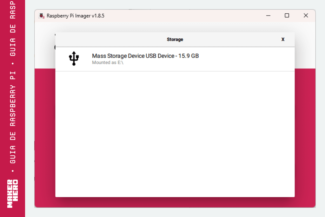This screenshot has height=217, width=325.
Task: Select the USB device icon in Storage list
Action: click(74, 59)
